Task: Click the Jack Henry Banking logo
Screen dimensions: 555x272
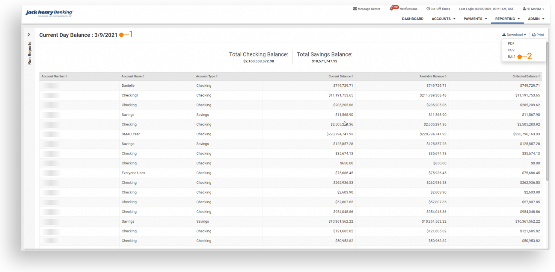Action: [x=49, y=13]
